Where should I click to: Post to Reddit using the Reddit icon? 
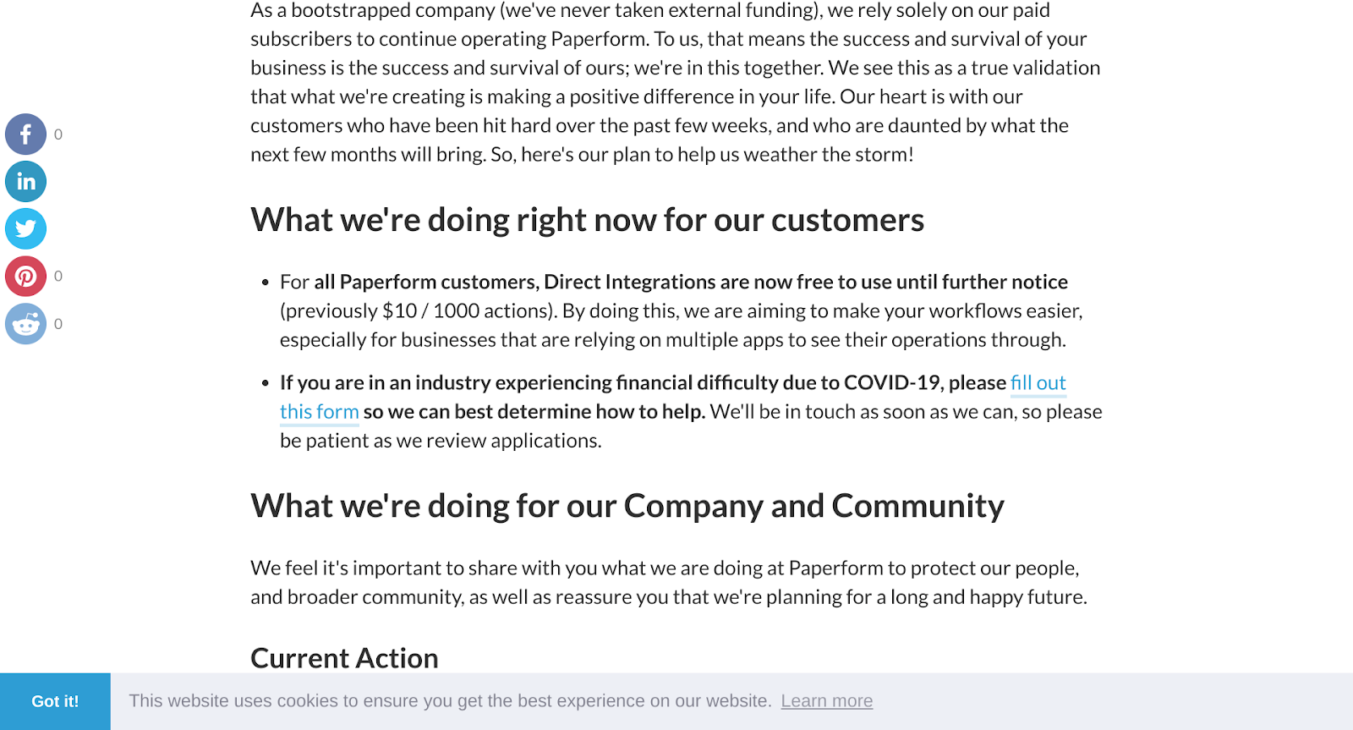pos(25,323)
